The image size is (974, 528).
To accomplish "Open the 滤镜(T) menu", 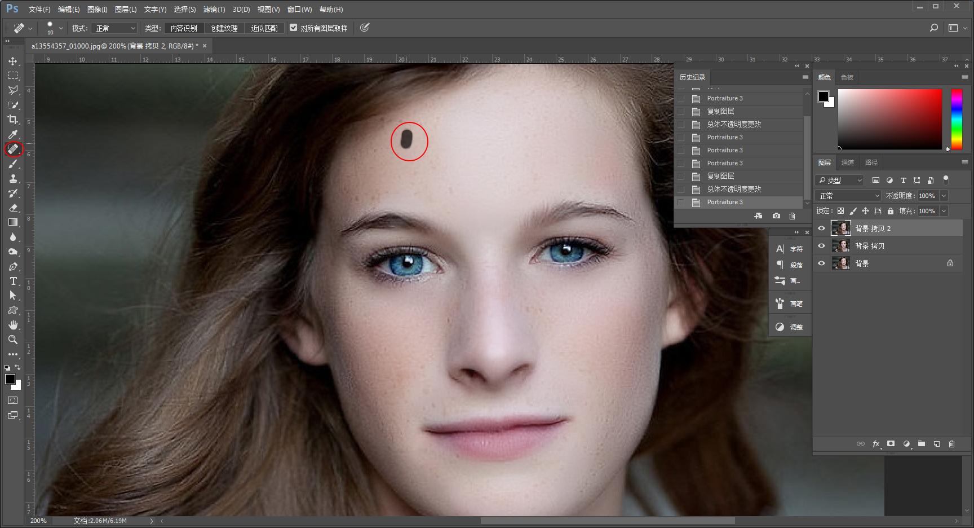I will (214, 10).
